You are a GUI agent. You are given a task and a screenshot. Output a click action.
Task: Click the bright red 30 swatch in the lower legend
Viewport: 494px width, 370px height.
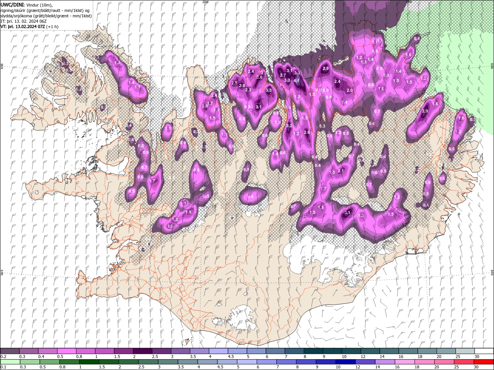point(484,362)
